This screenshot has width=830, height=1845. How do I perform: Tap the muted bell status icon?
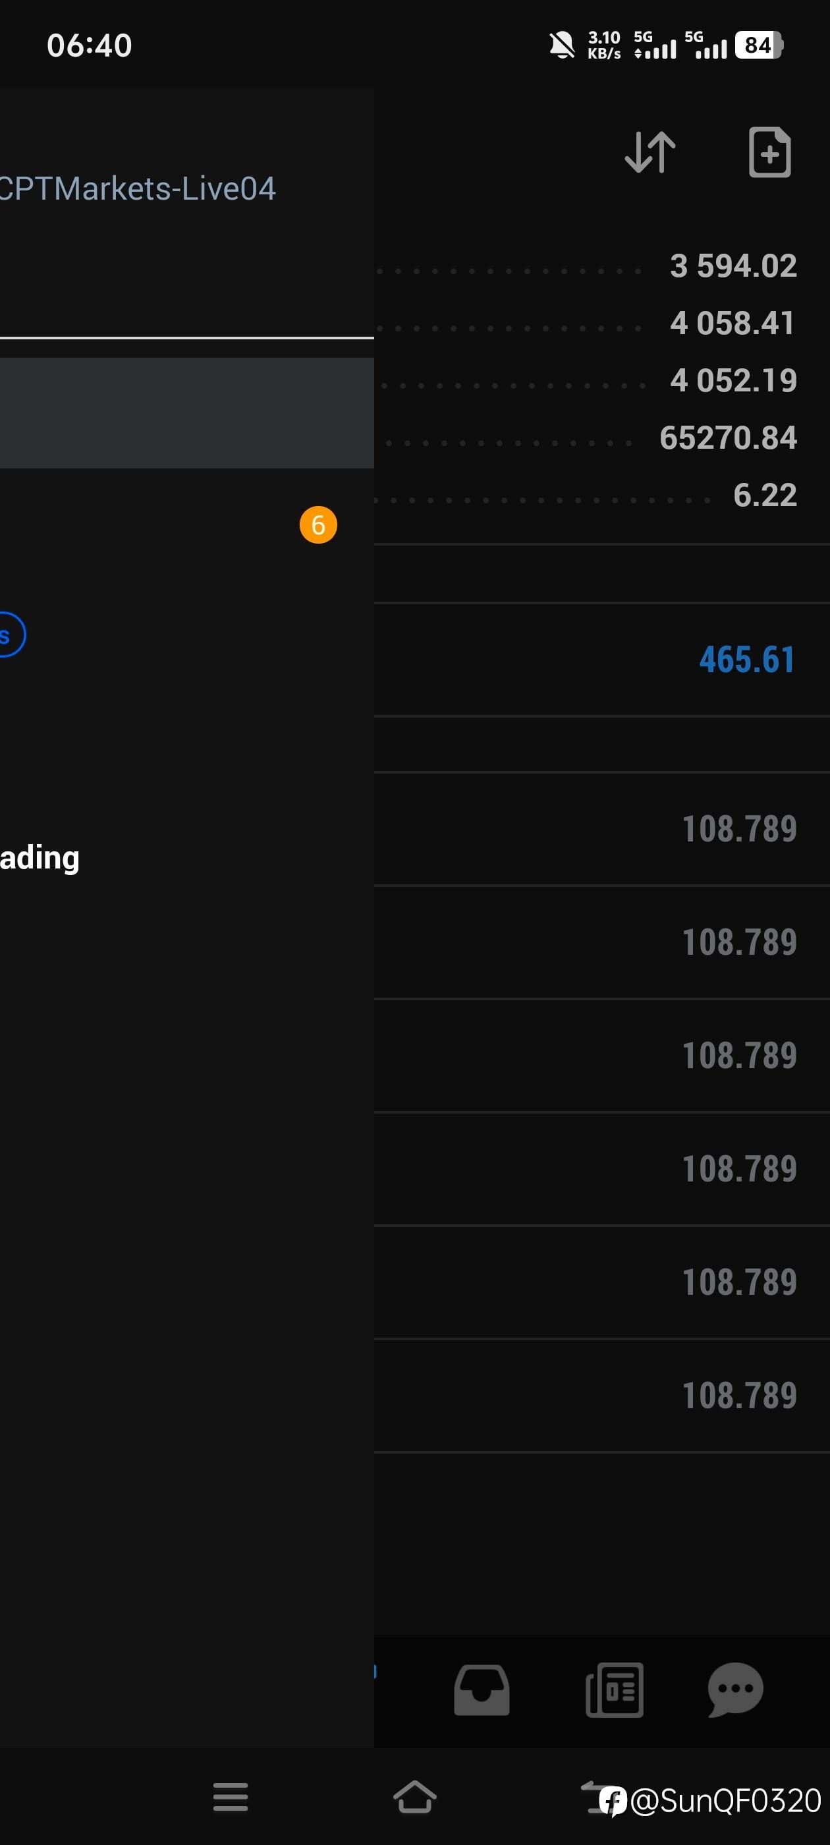[561, 45]
